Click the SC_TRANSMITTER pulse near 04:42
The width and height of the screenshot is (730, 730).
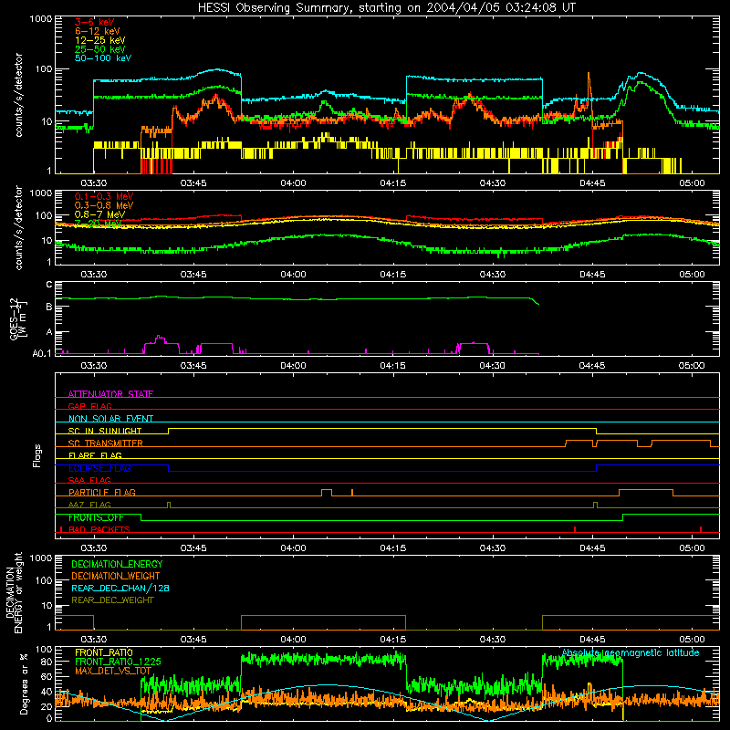coord(579,443)
